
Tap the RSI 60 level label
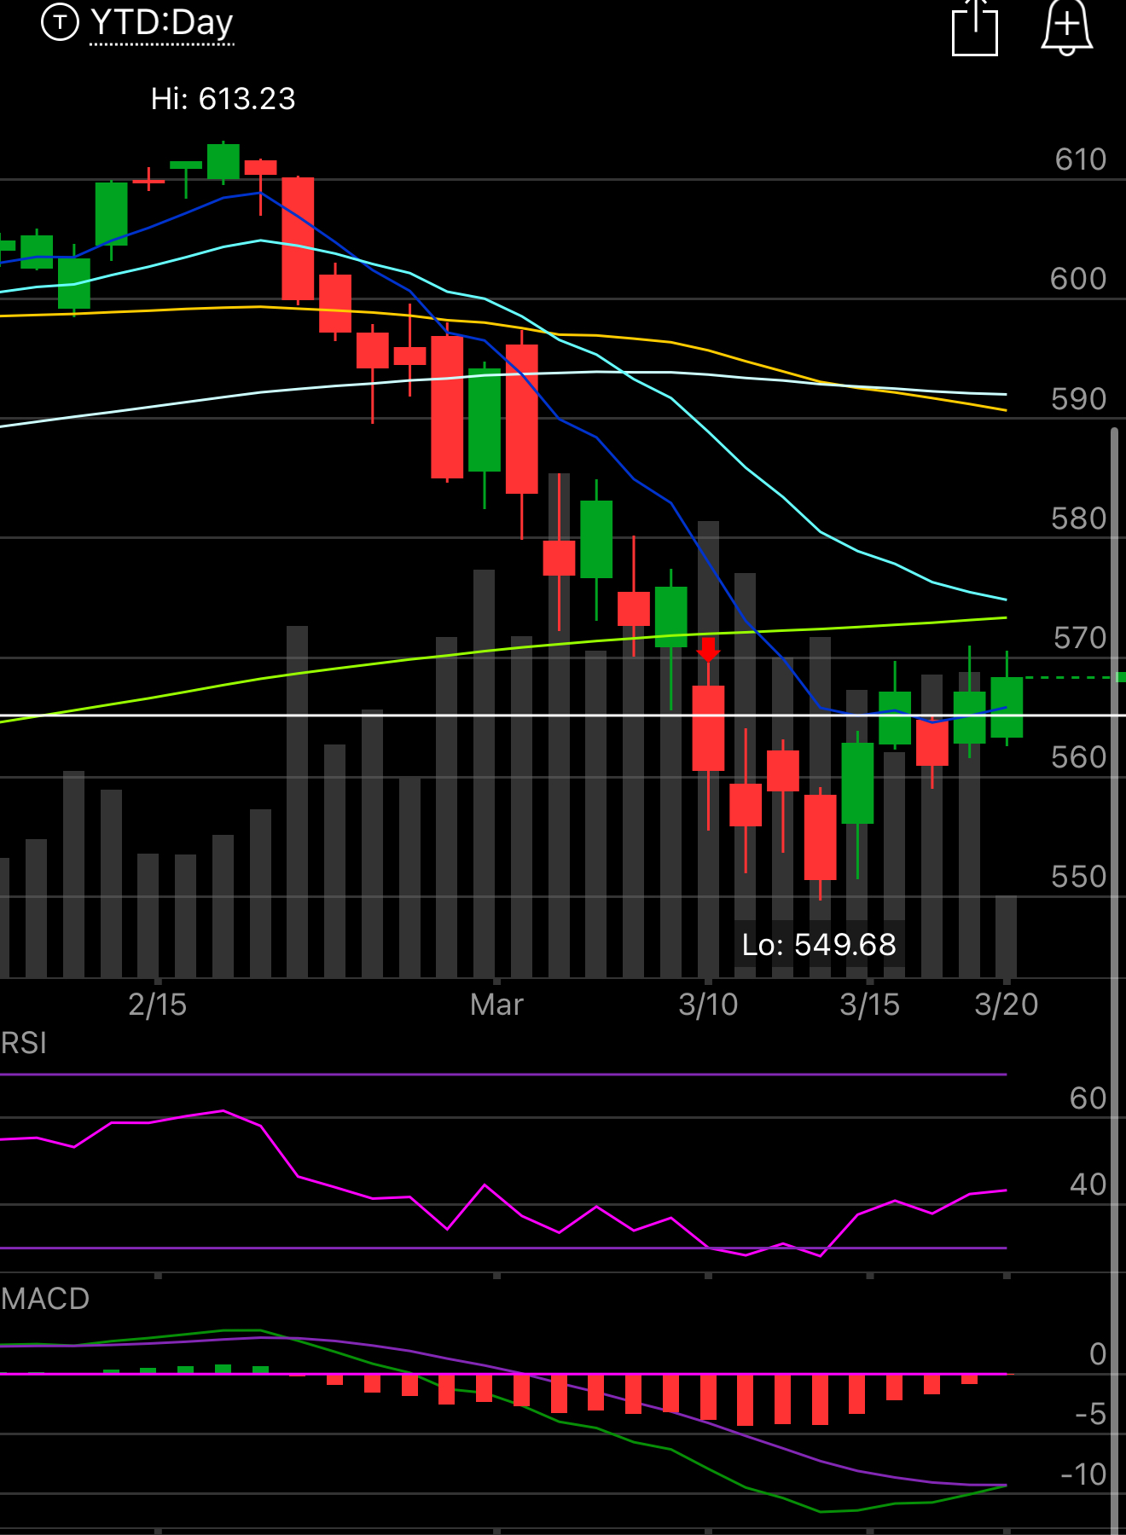pyautogui.click(x=1088, y=1098)
